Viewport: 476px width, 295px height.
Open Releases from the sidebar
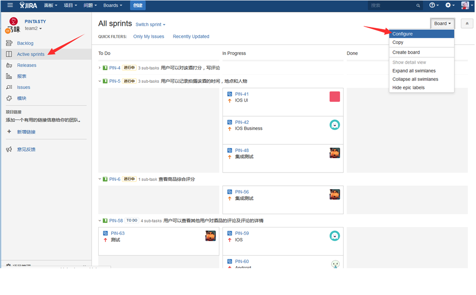click(26, 65)
